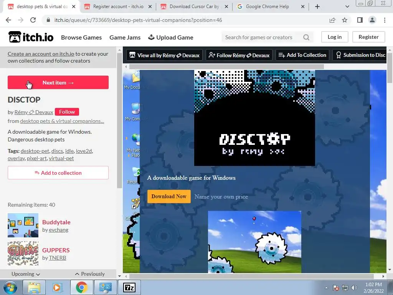Image resolution: width=393 pixels, height=295 pixels.
Task: Open the overlay tag
Action: coord(16,158)
